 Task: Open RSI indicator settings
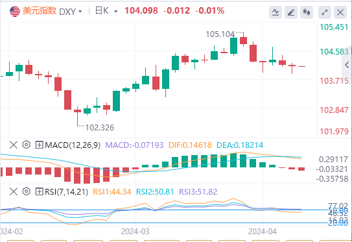coord(27,191)
